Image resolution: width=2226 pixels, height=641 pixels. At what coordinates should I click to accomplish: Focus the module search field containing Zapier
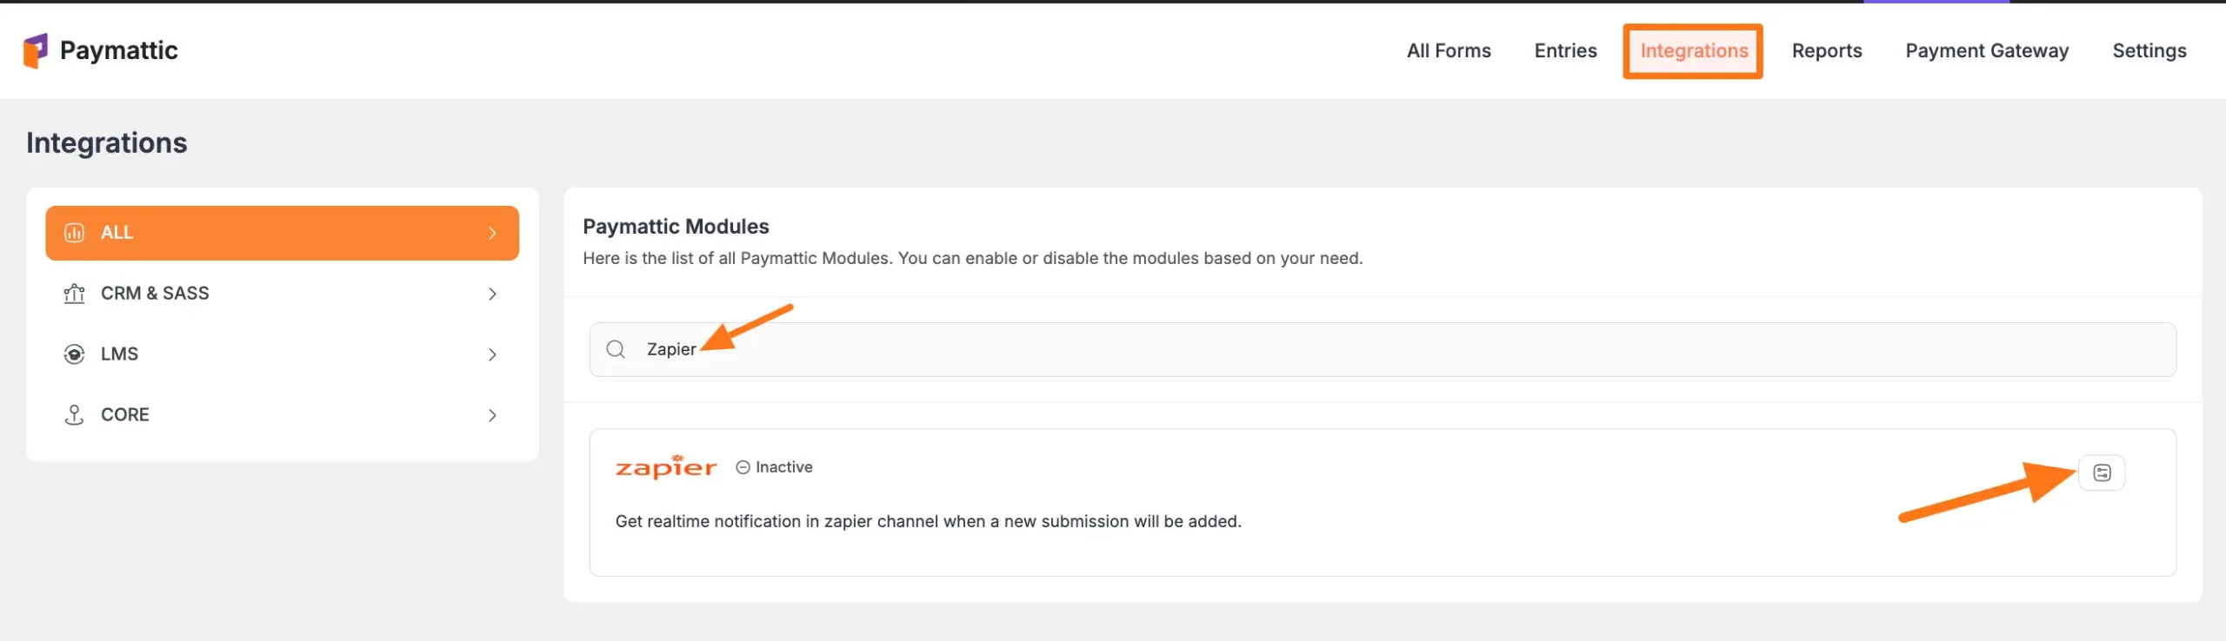pos(1391,349)
